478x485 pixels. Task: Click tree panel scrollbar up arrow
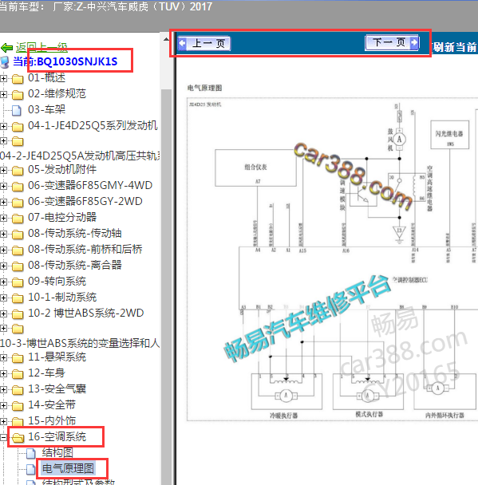click(166, 39)
